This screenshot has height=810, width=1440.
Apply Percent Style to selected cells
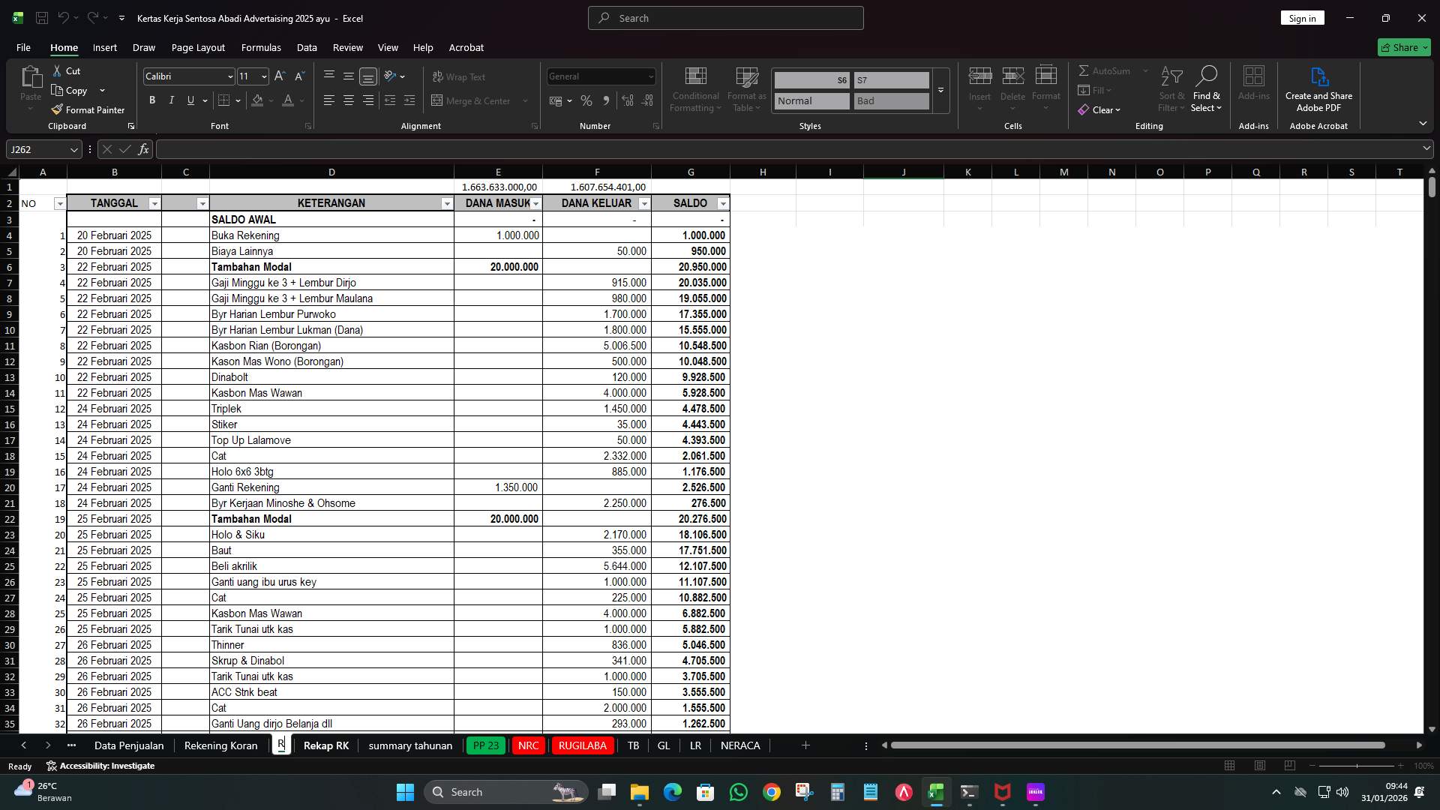point(586,100)
